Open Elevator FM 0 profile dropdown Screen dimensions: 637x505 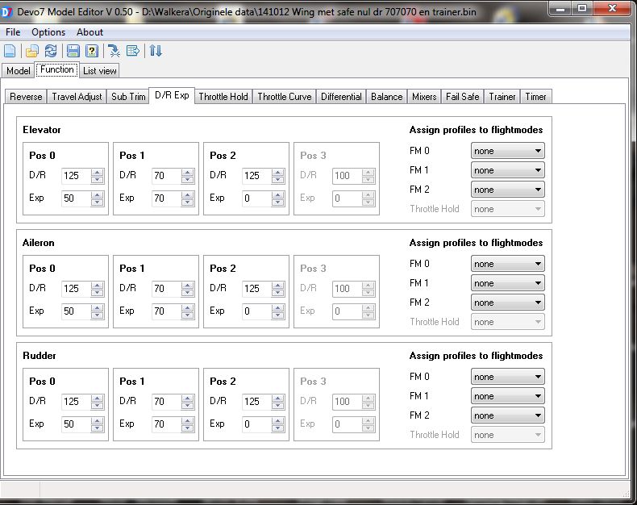[x=508, y=151]
